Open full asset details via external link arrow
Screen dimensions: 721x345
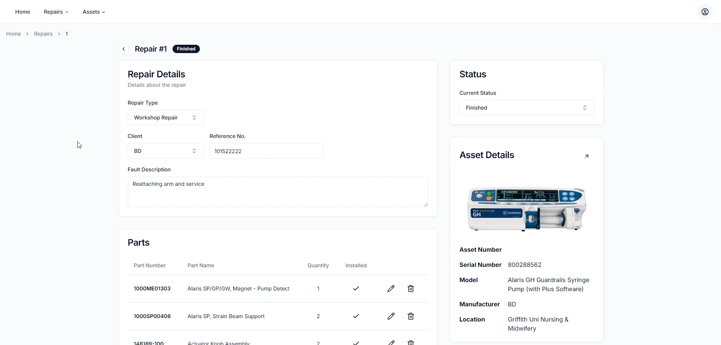[x=587, y=156]
